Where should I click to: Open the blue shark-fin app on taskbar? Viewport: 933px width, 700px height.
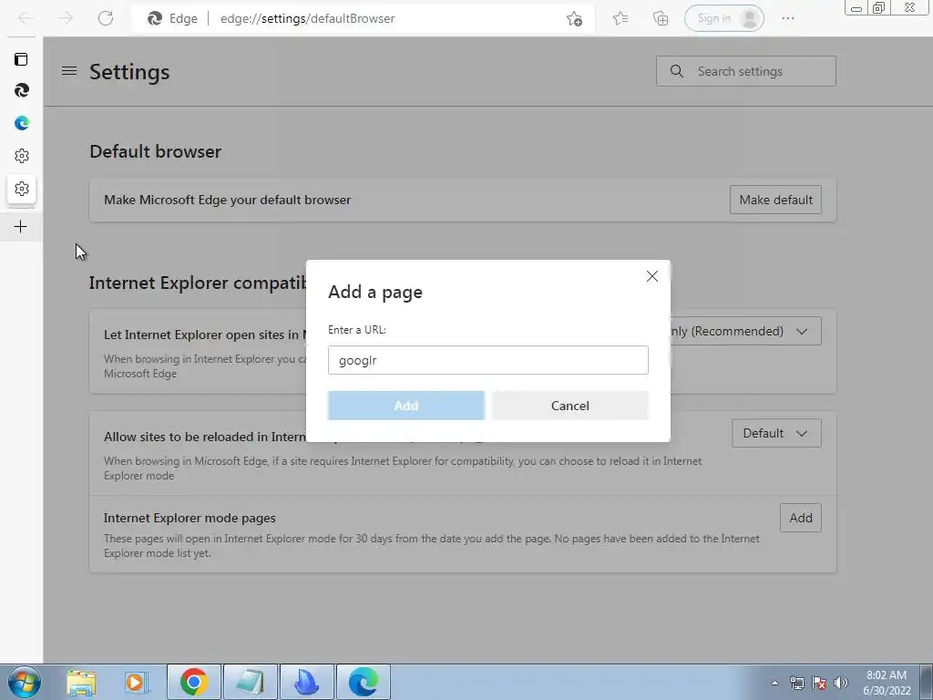[306, 682]
